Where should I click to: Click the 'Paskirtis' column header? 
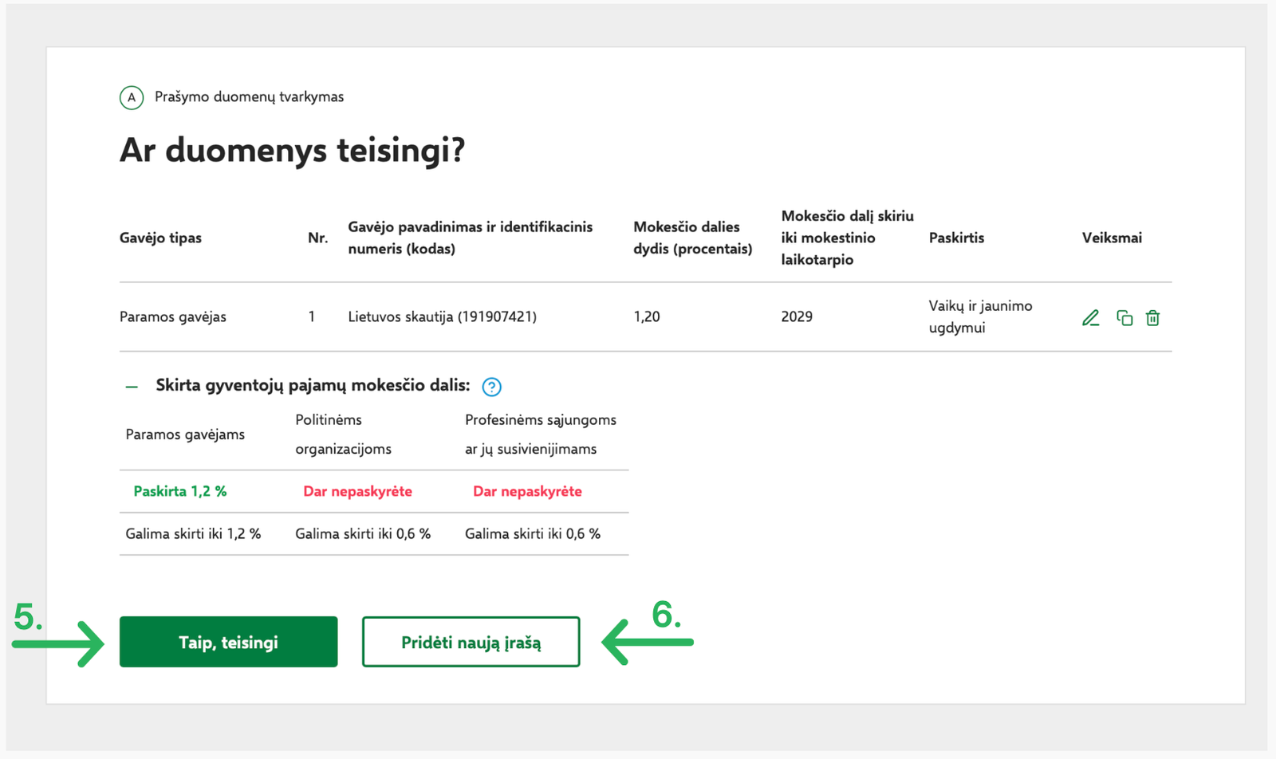point(956,238)
